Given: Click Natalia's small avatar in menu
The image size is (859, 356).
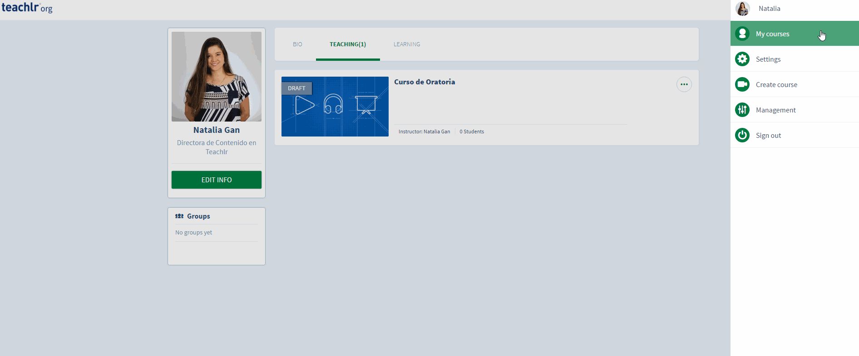Looking at the screenshot, I should tap(743, 9).
